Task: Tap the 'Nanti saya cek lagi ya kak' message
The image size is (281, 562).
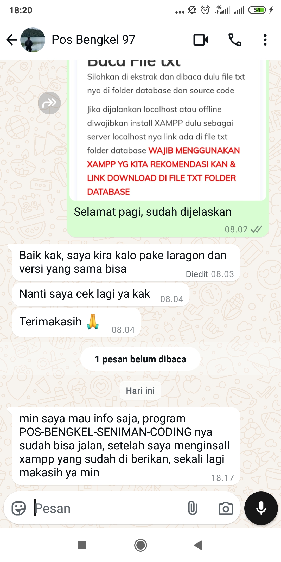Action: point(101,295)
